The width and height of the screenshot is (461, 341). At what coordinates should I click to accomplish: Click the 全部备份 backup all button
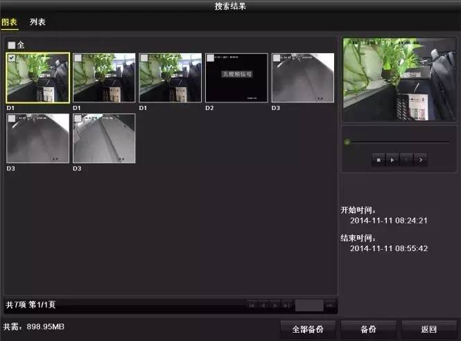(308, 329)
